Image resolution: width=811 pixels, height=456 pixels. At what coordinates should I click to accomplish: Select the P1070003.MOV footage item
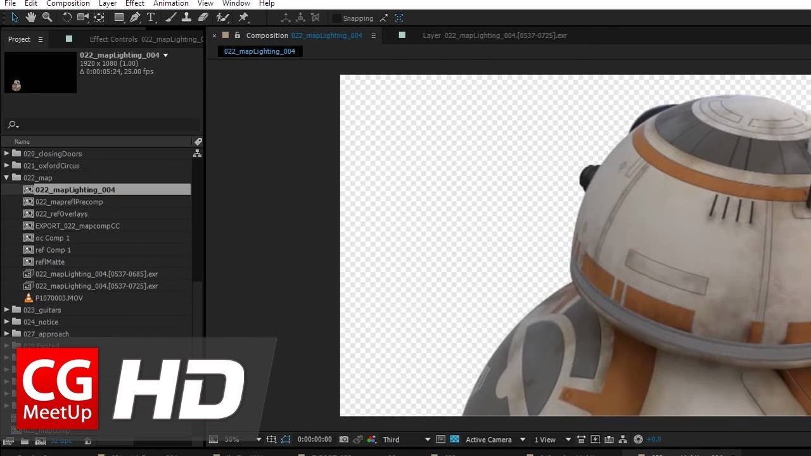coord(59,298)
